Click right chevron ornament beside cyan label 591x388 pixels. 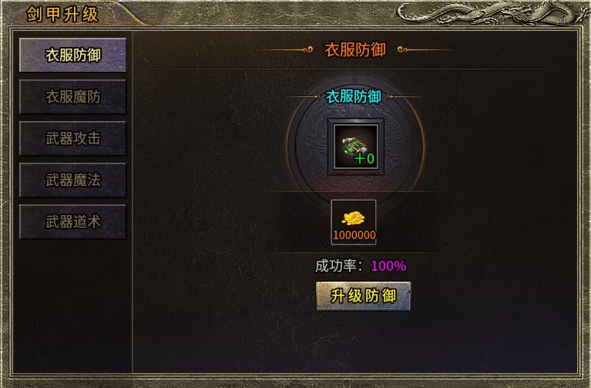pos(390,97)
